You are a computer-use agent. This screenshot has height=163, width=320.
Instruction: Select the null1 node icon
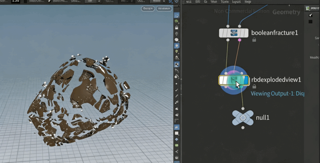(x=243, y=118)
